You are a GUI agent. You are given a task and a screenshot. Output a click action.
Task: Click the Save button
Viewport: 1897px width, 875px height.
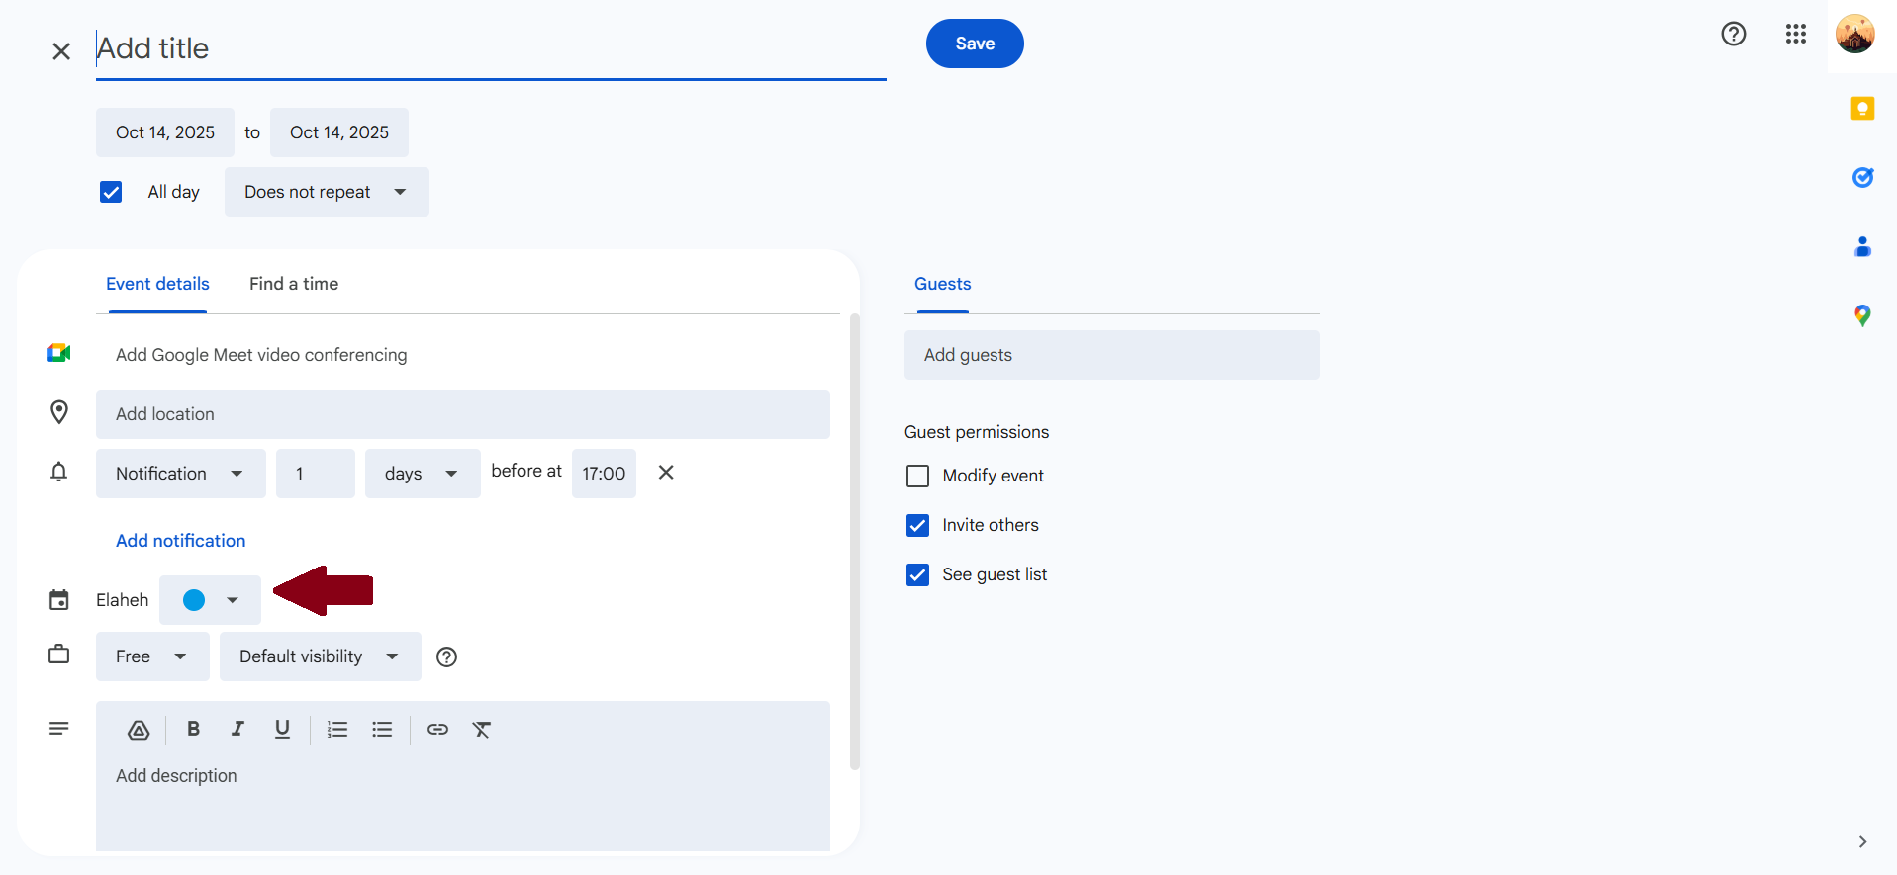tap(974, 44)
